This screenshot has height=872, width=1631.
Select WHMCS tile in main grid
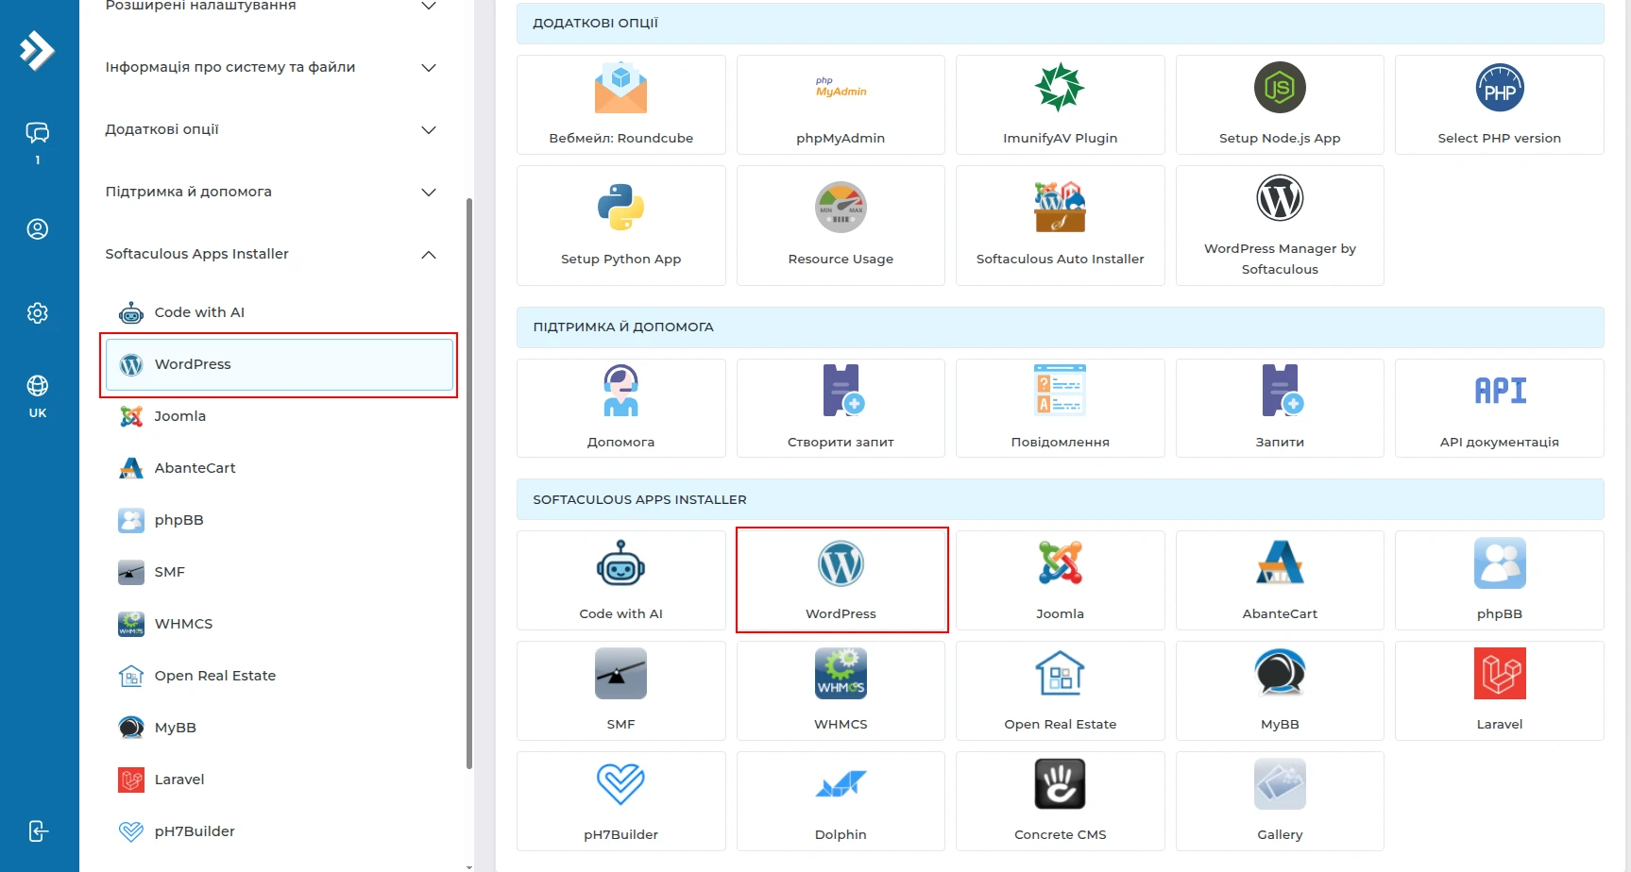click(x=841, y=691)
